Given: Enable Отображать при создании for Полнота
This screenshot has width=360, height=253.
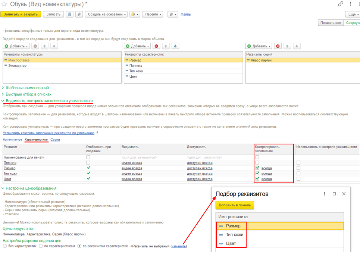Looking at the screenshot, I should click(88, 163).
